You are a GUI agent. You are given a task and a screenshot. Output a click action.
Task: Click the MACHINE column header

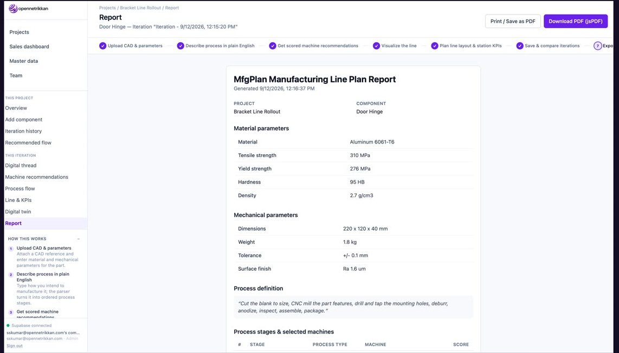pos(376,345)
